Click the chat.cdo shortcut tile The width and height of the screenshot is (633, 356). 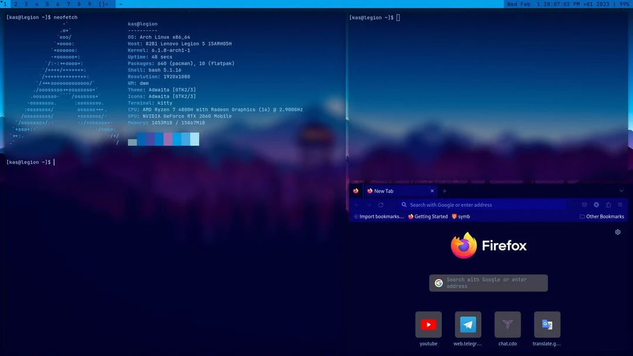pyautogui.click(x=508, y=324)
